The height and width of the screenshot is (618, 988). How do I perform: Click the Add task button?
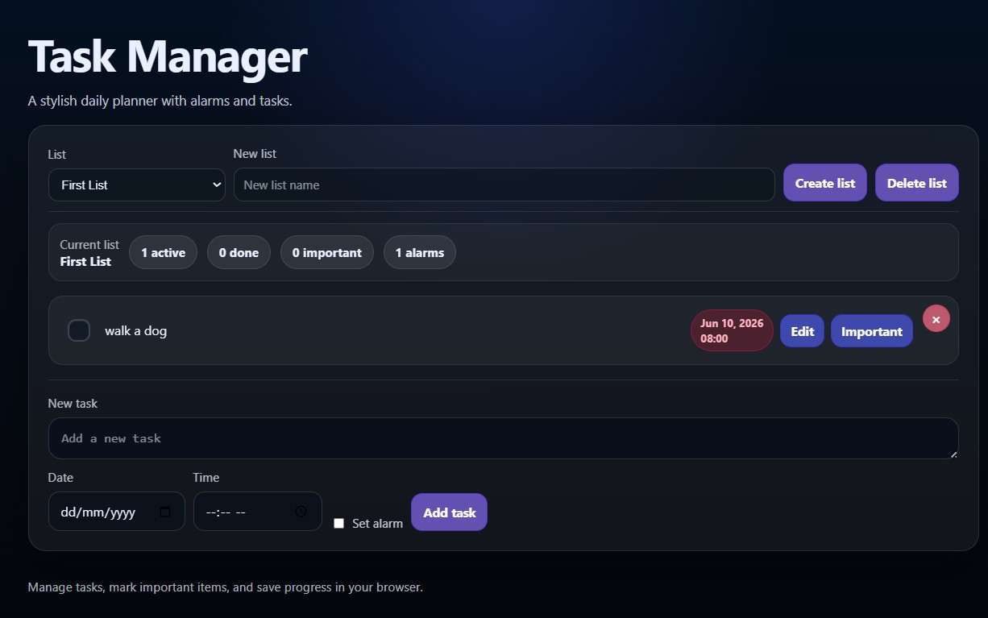point(449,512)
